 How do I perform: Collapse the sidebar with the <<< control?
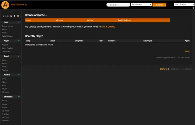point(11,12)
